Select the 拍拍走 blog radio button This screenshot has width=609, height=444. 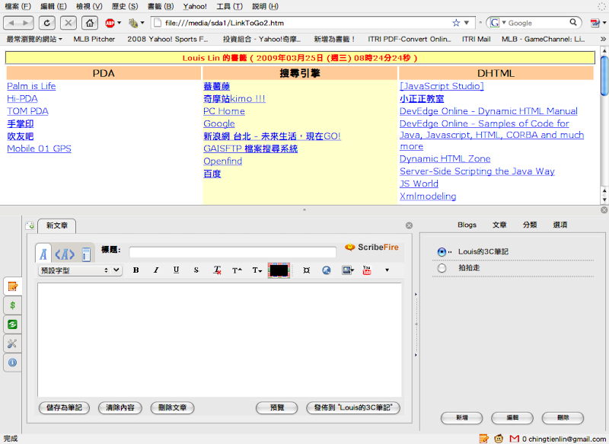pyautogui.click(x=442, y=268)
